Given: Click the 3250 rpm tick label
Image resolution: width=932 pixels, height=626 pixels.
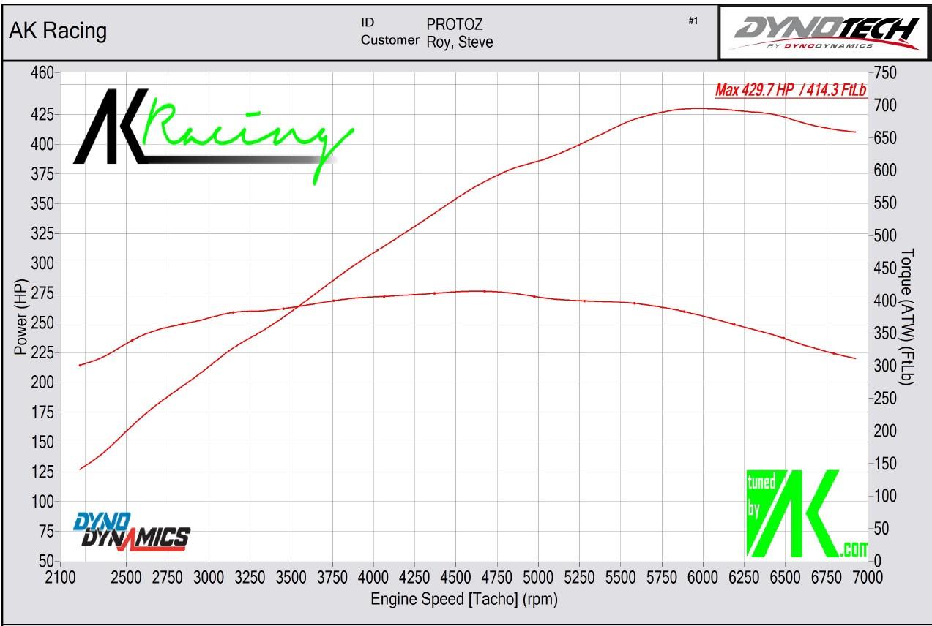Looking at the screenshot, I should (250, 577).
